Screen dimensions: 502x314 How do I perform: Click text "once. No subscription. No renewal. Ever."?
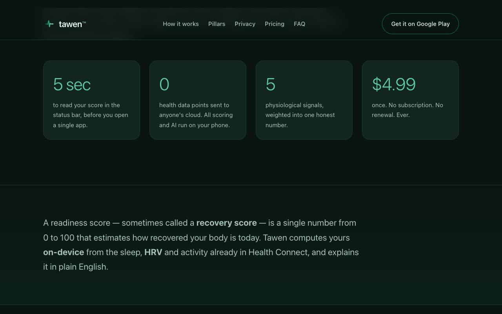[x=407, y=110]
